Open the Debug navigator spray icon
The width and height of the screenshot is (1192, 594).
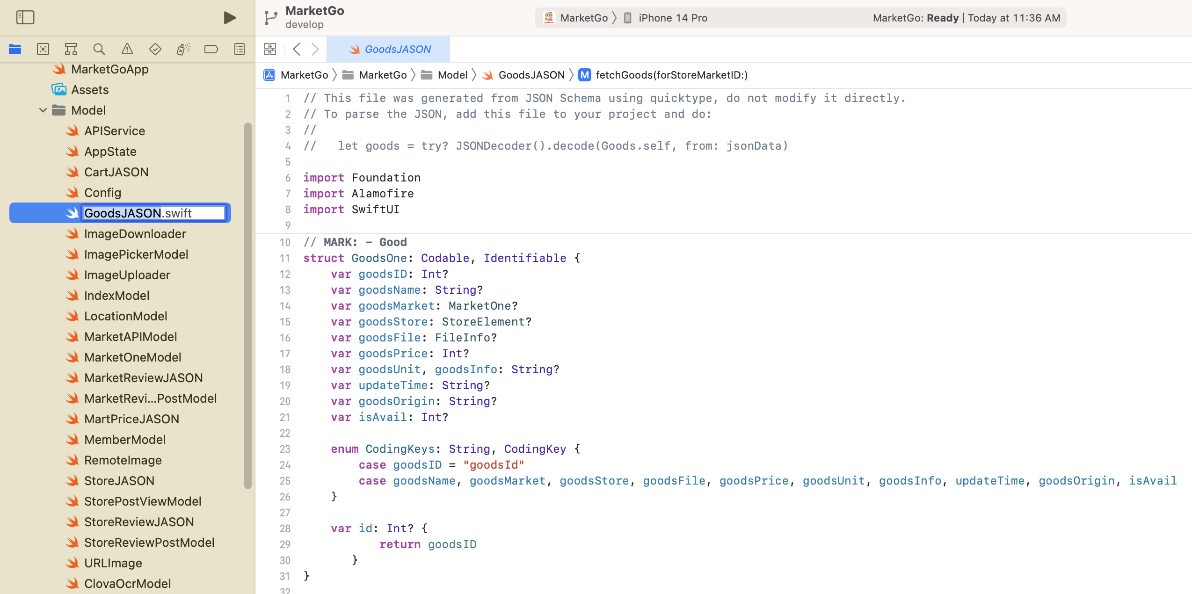(x=183, y=49)
